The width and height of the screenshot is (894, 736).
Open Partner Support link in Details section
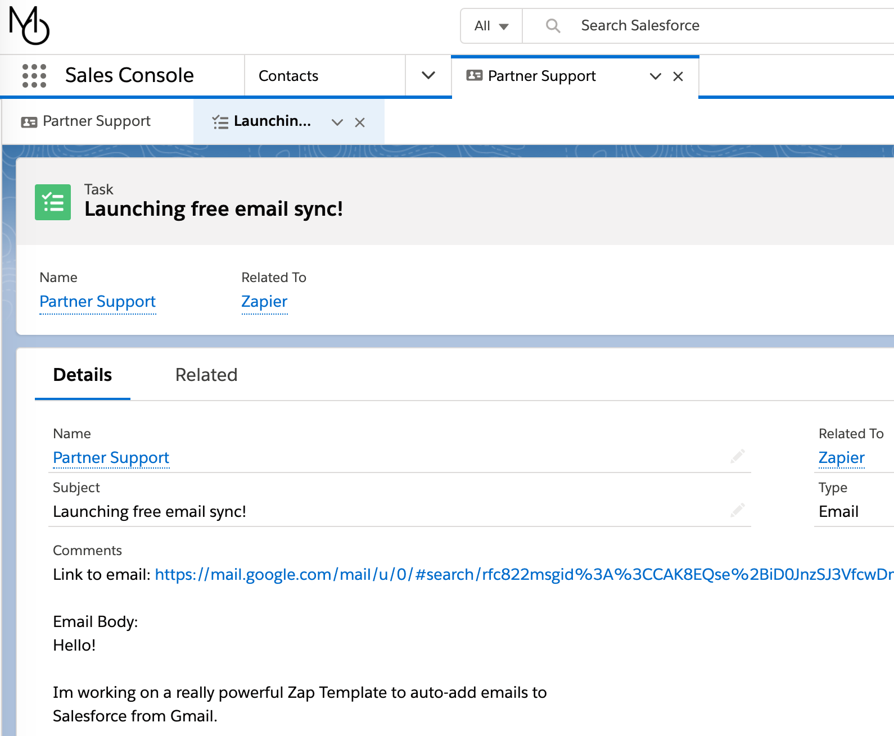111,458
